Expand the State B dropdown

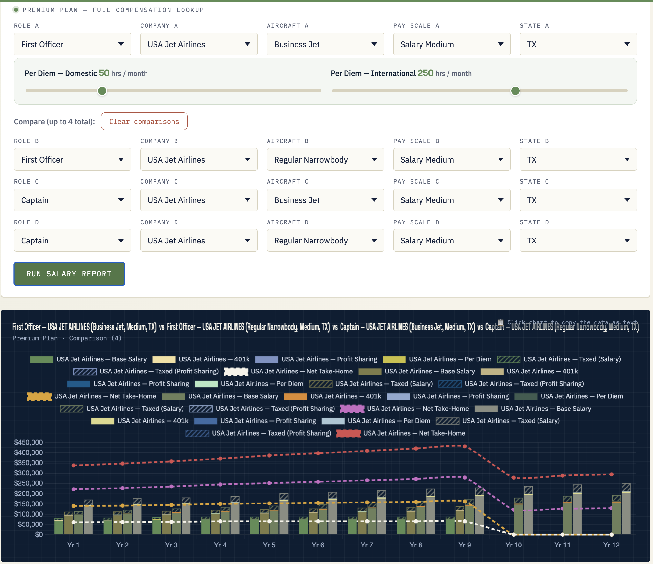coord(578,160)
